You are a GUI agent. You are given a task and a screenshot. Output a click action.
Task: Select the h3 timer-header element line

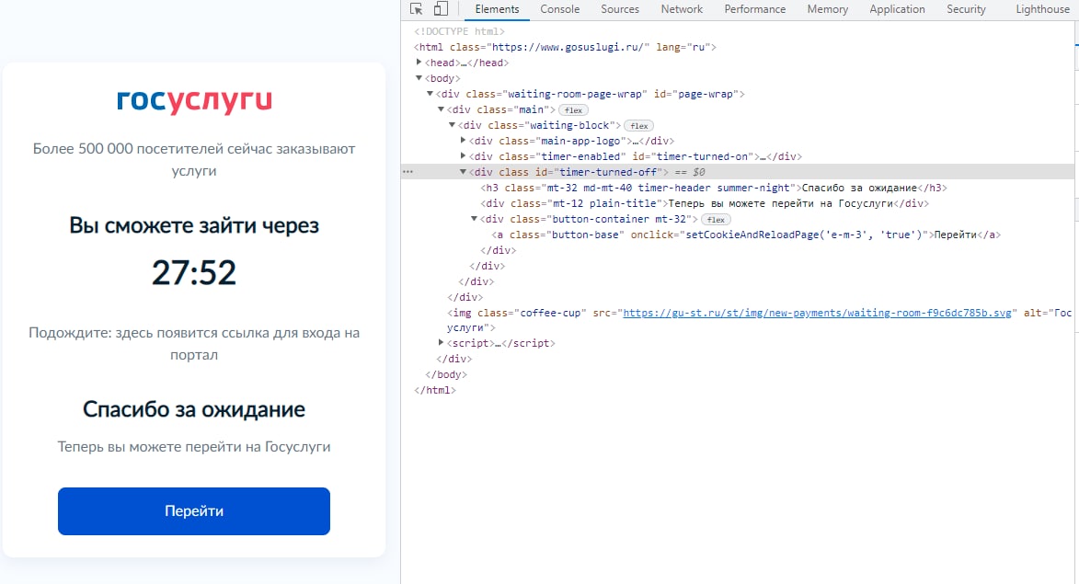tap(714, 188)
